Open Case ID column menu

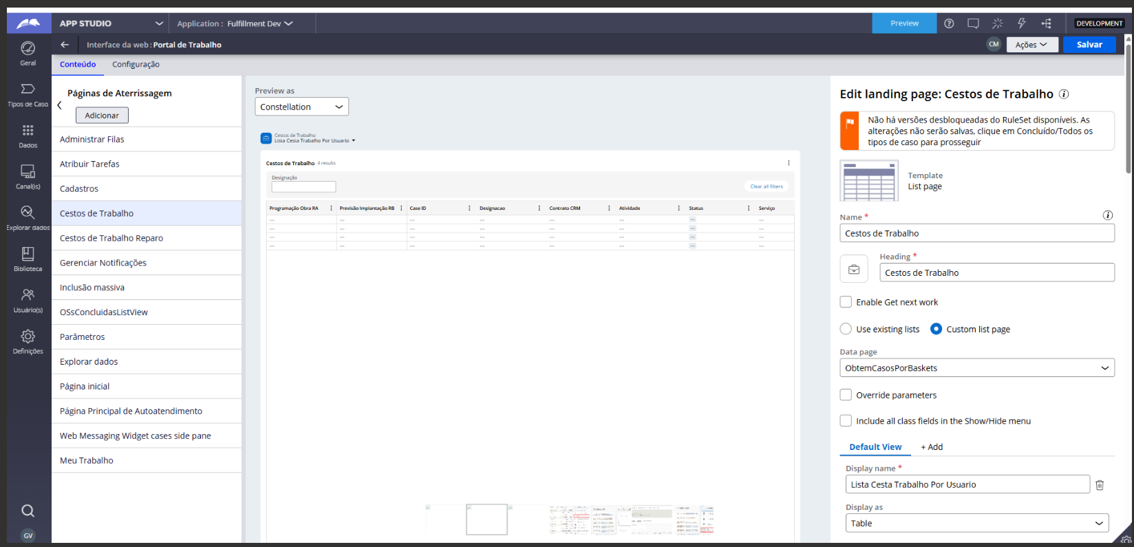click(469, 208)
